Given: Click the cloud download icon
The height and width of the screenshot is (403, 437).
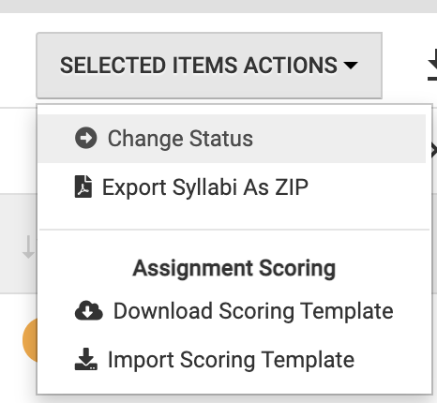Looking at the screenshot, I should [x=89, y=310].
